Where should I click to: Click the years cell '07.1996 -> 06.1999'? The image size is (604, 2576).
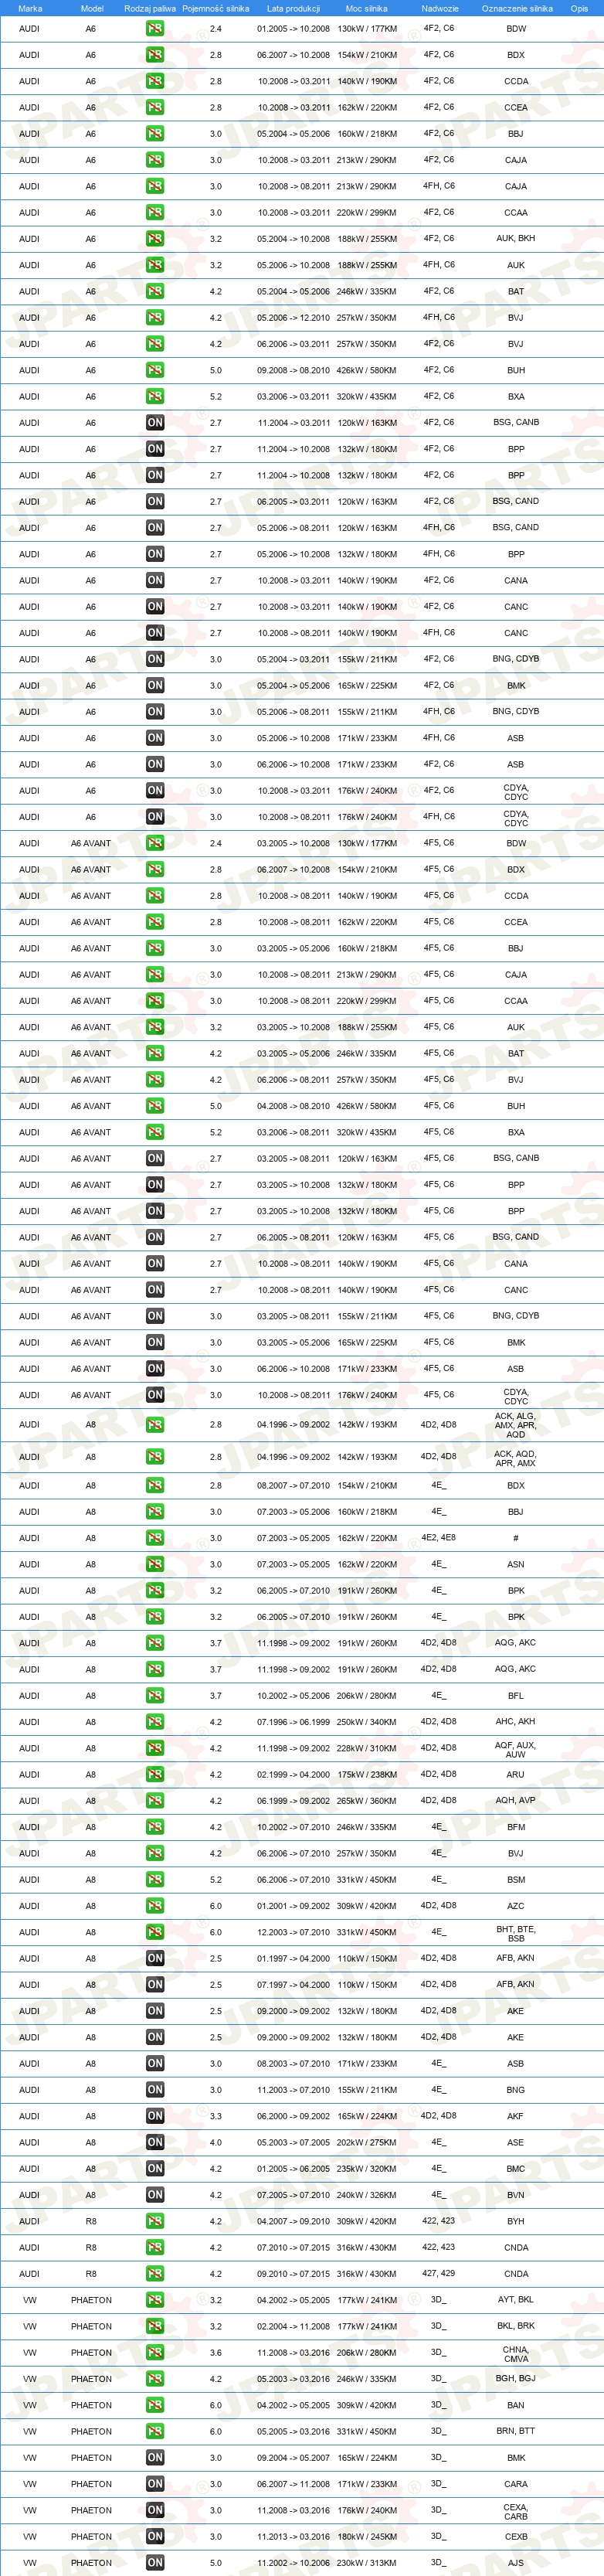pos(293,1722)
